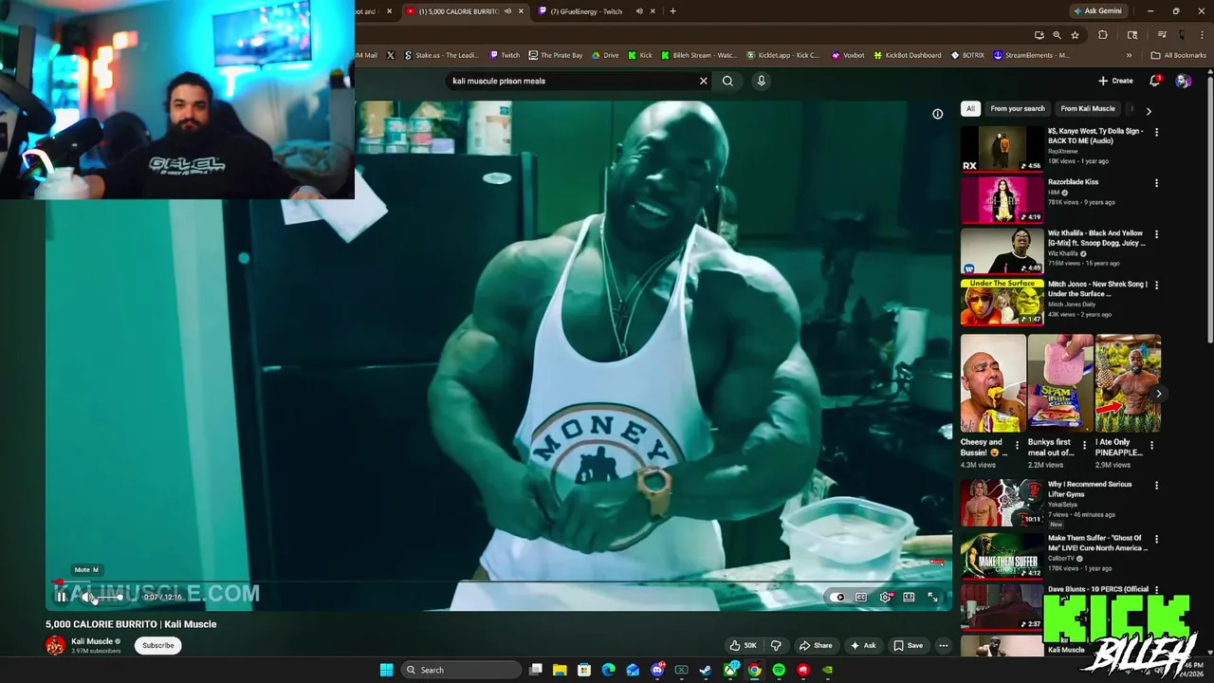Save the video to a playlist
1214x683 pixels.
pyautogui.click(x=908, y=645)
